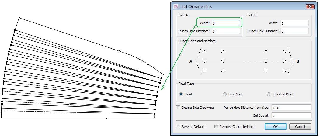Image resolution: width=320 pixels, height=137 pixels.
Task: Tick the Save as Default checkbox
Action: pyautogui.click(x=178, y=127)
